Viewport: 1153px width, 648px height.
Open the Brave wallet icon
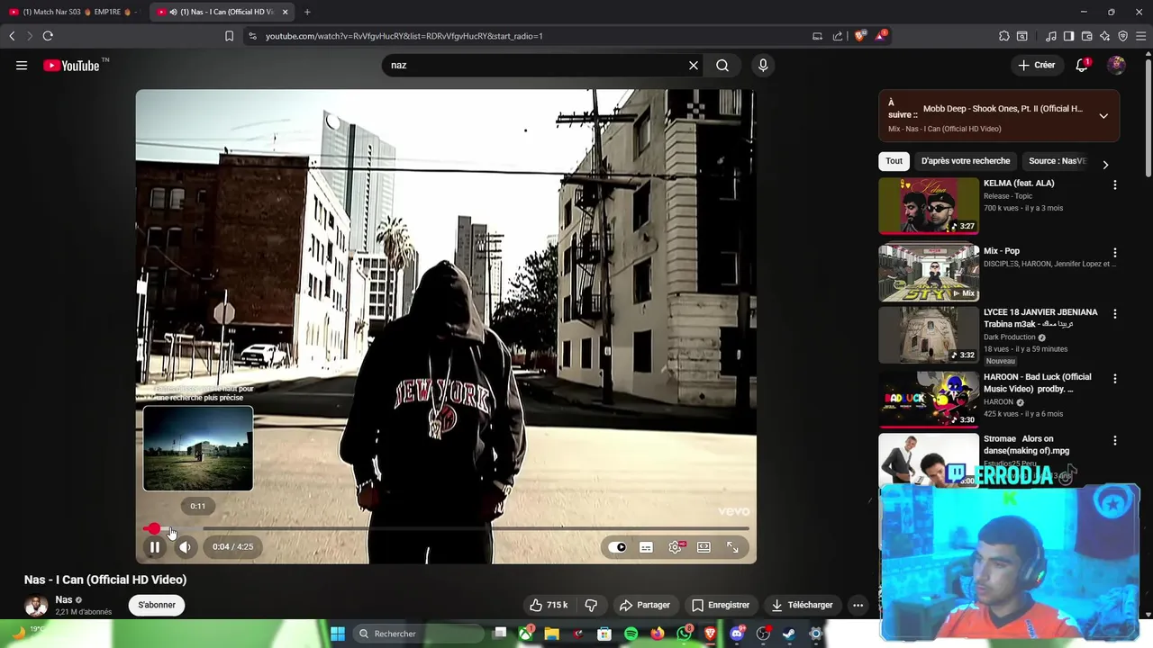[1086, 36]
